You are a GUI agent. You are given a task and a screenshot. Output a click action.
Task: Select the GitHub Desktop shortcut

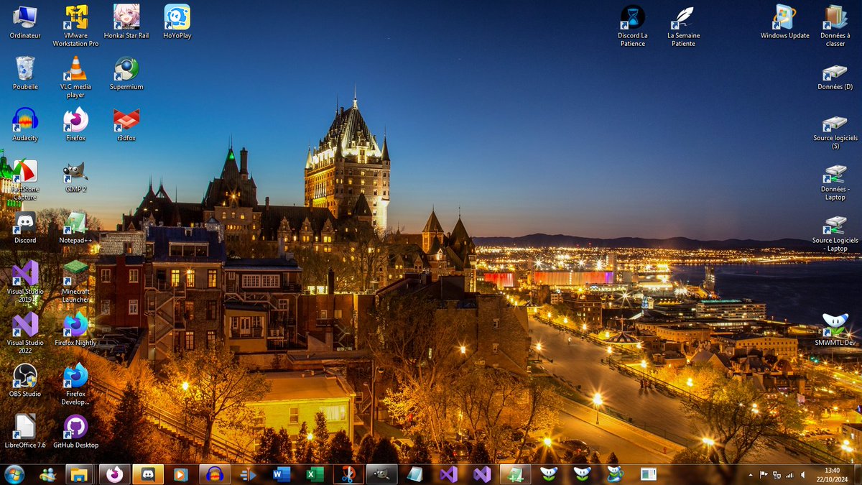coord(75,432)
